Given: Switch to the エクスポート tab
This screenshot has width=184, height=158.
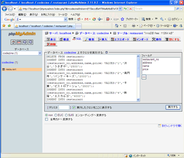Looking at the screenshot, I should [x=120, y=39].
